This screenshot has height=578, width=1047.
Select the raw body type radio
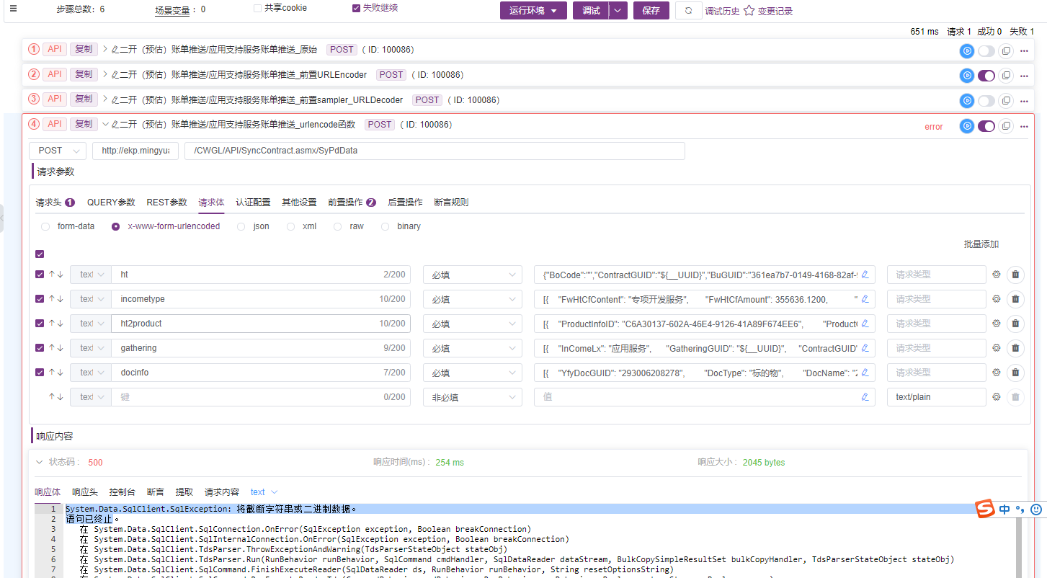tap(338, 226)
